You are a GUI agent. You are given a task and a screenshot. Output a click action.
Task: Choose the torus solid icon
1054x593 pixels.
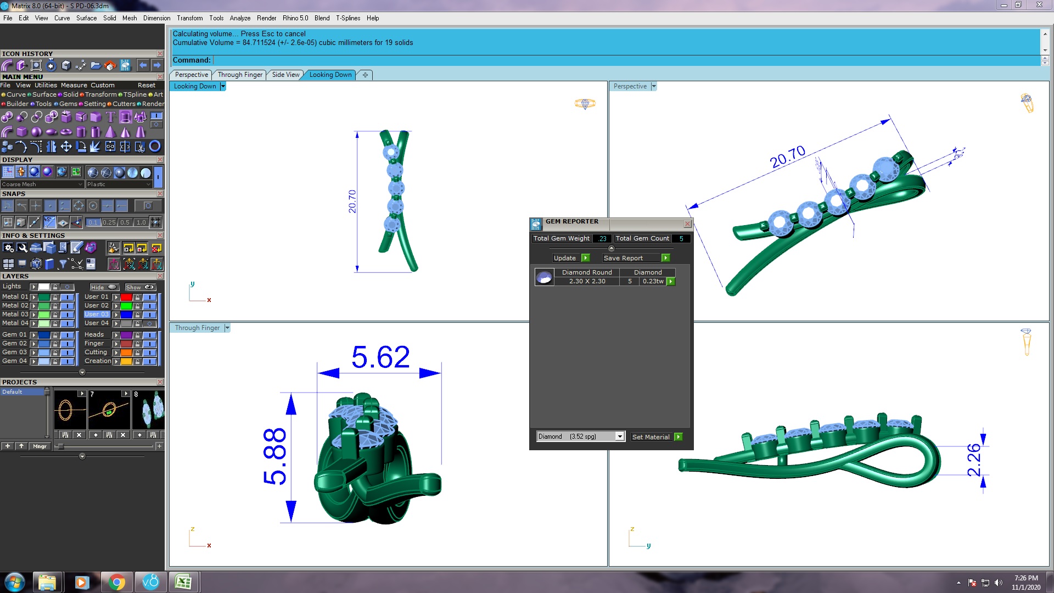[66, 132]
